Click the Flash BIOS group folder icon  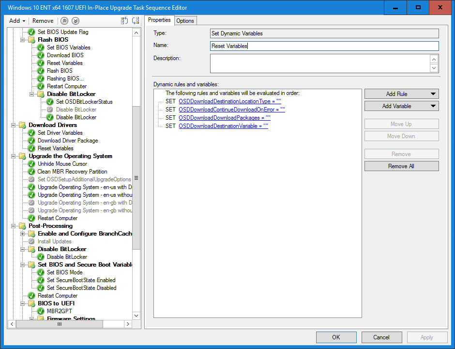pos(31,40)
